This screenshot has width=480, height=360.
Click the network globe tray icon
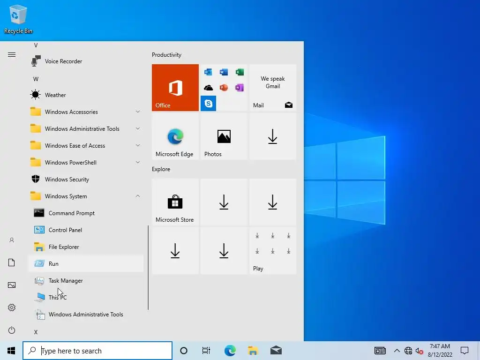pyautogui.click(x=408, y=351)
